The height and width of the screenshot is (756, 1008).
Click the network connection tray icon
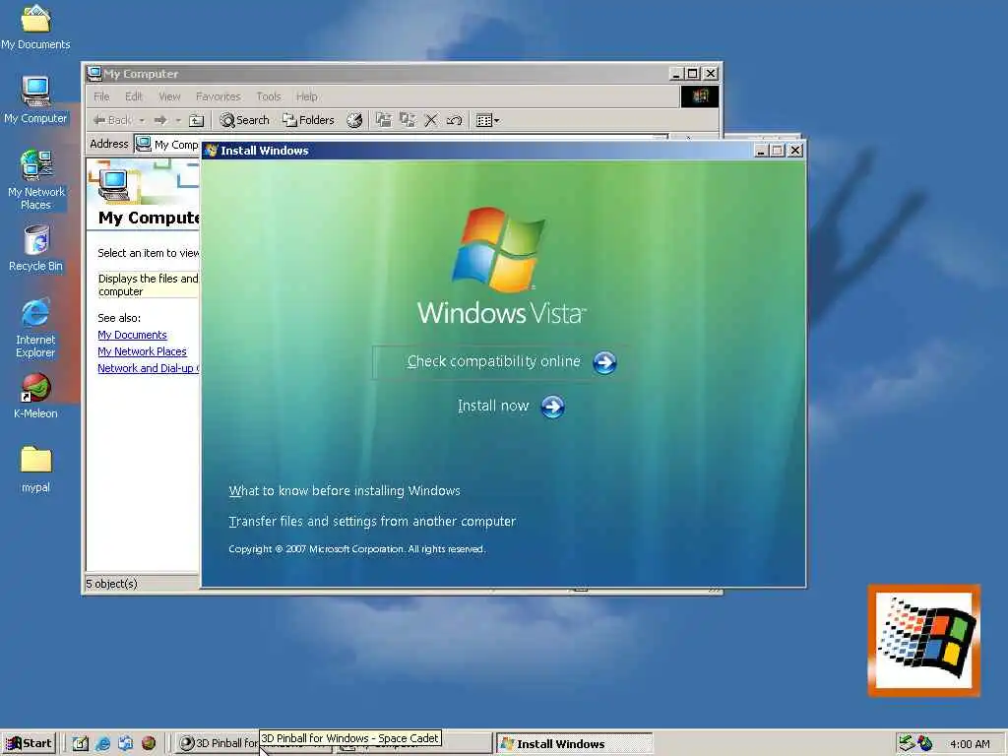pyautogui.click(x=907, y=744)
